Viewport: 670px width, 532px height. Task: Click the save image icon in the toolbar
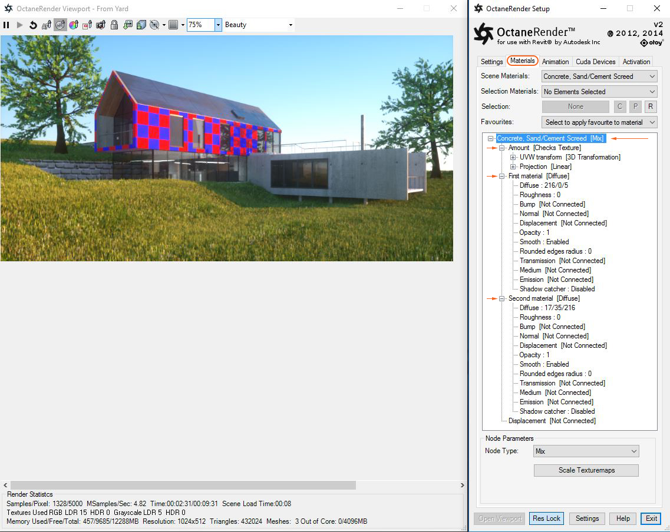(128, 25)
